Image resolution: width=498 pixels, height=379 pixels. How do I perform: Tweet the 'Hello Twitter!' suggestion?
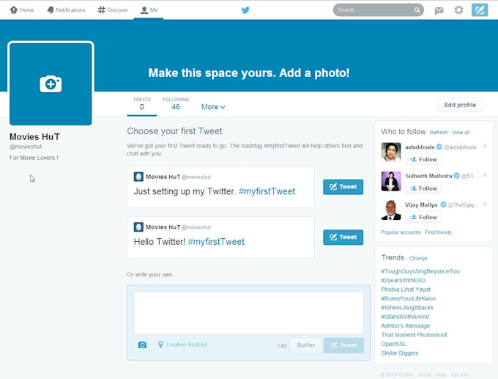[x=343, y=238]
